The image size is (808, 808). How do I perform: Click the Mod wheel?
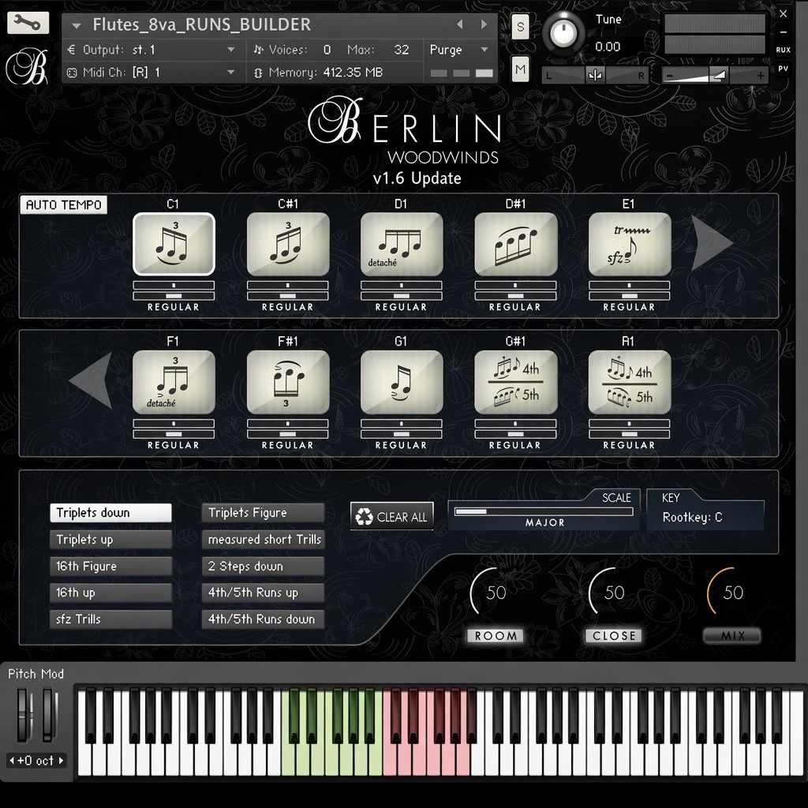[49, 716]
